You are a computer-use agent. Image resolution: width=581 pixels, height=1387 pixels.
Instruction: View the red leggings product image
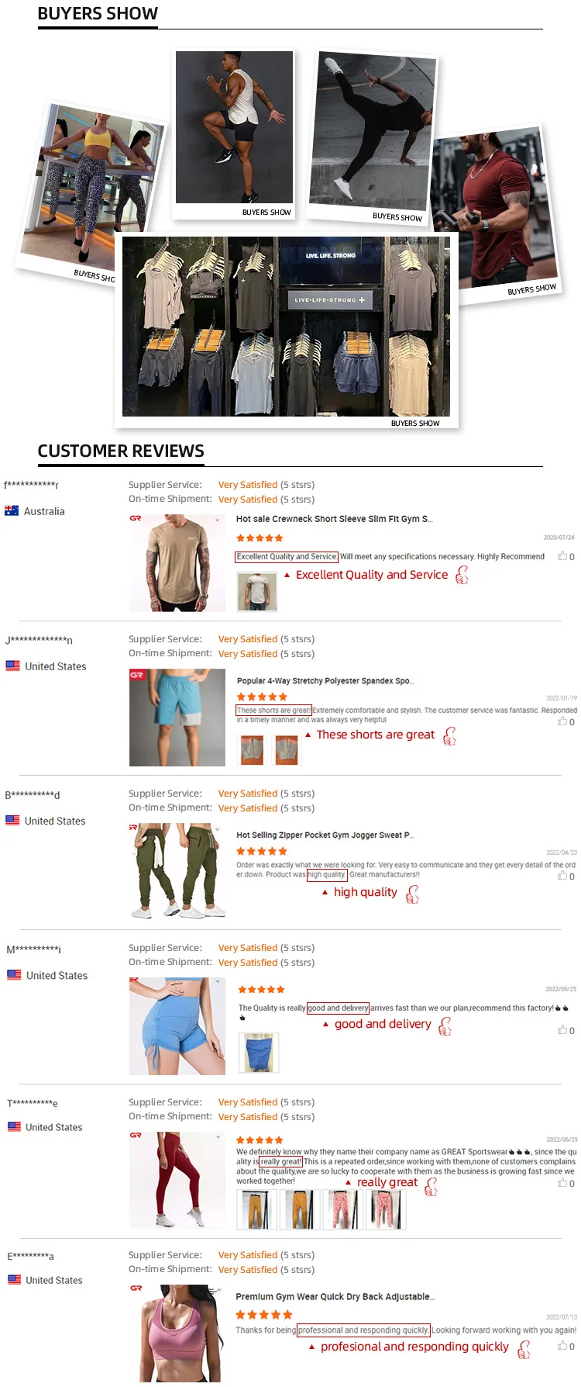177,1180
